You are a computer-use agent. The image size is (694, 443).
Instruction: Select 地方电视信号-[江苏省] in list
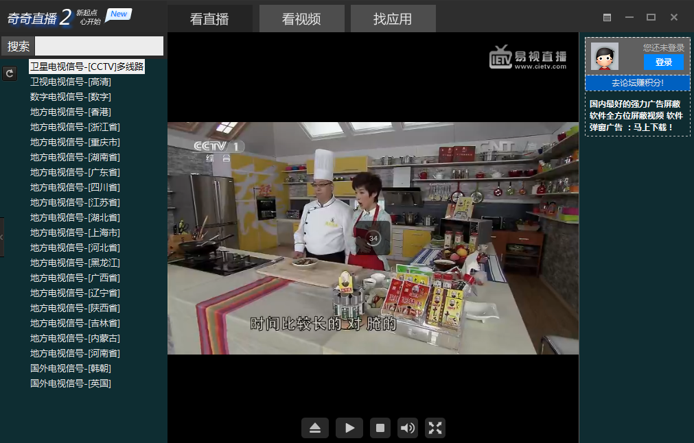(x=75, y=202)
